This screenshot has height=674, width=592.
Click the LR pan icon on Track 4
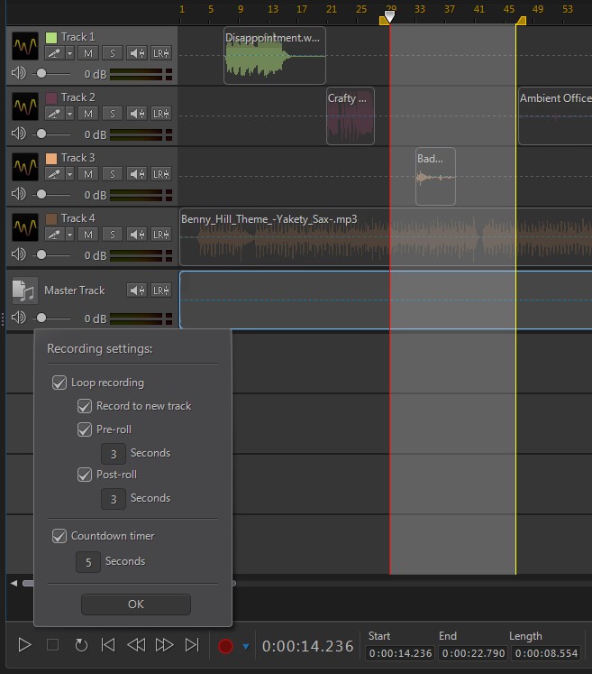[160, 235]
